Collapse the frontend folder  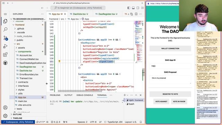[x=20, y=25]
